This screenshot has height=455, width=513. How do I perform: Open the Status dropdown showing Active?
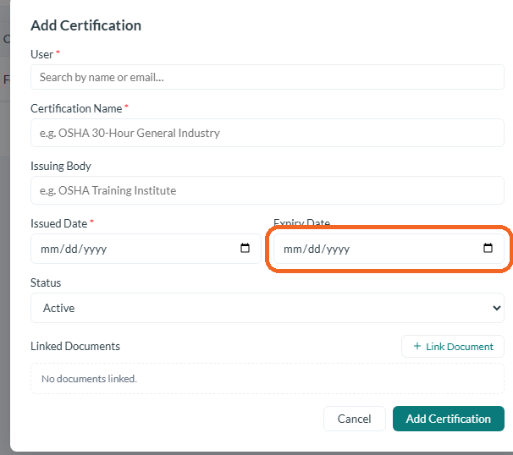pyautogui.click(x=268, y=308)
